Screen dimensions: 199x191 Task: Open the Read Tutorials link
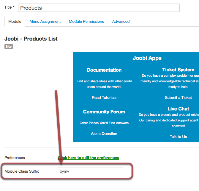click(104, 97)
